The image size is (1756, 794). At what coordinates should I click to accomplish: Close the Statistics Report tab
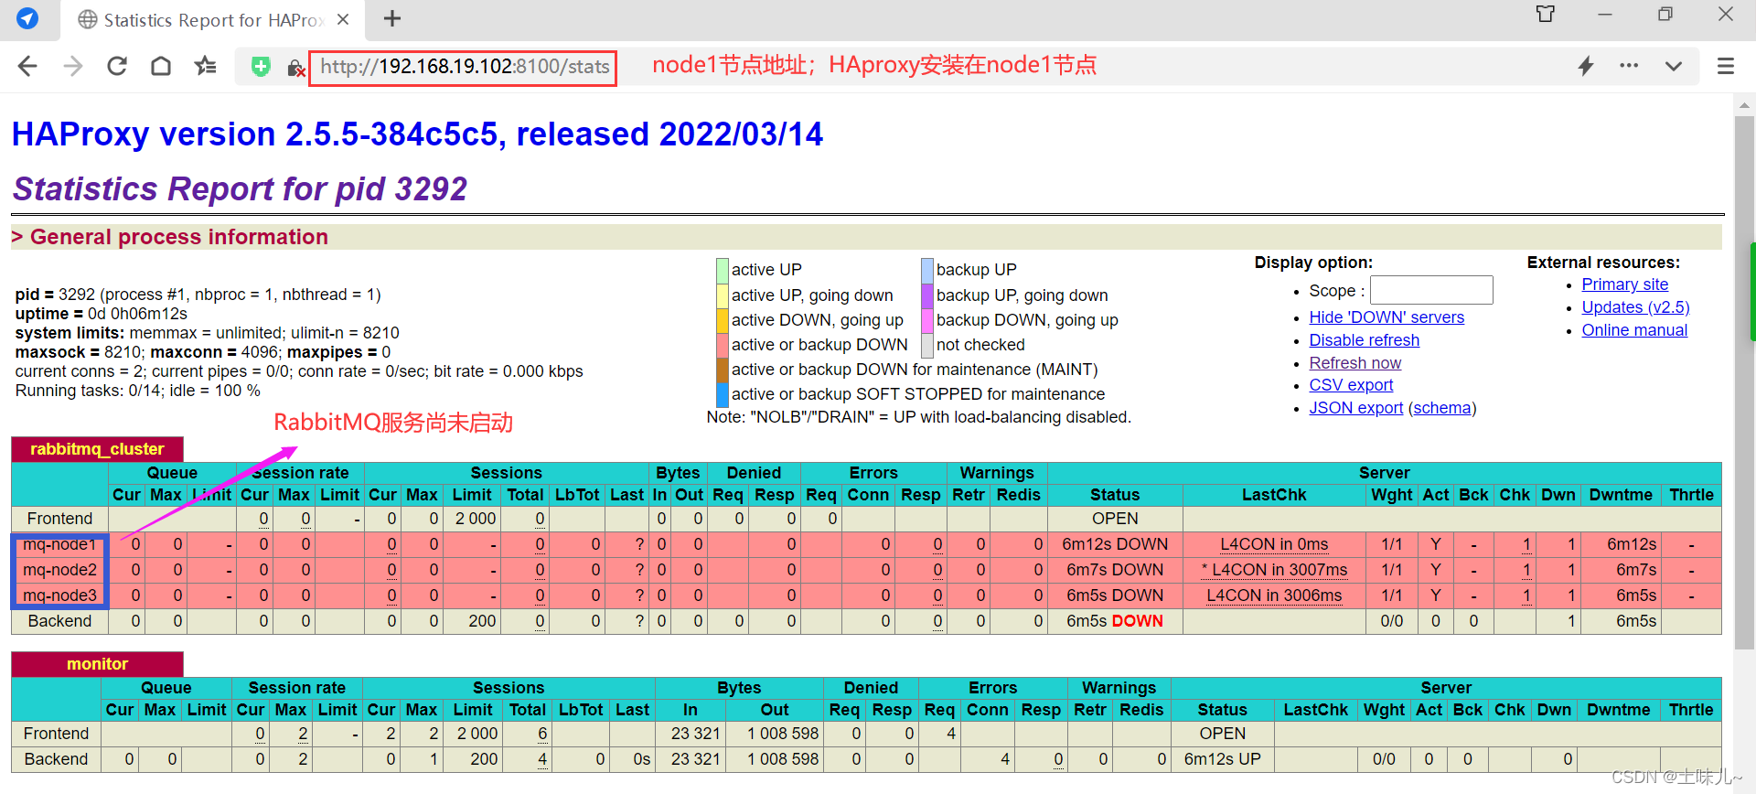point(343,19)
